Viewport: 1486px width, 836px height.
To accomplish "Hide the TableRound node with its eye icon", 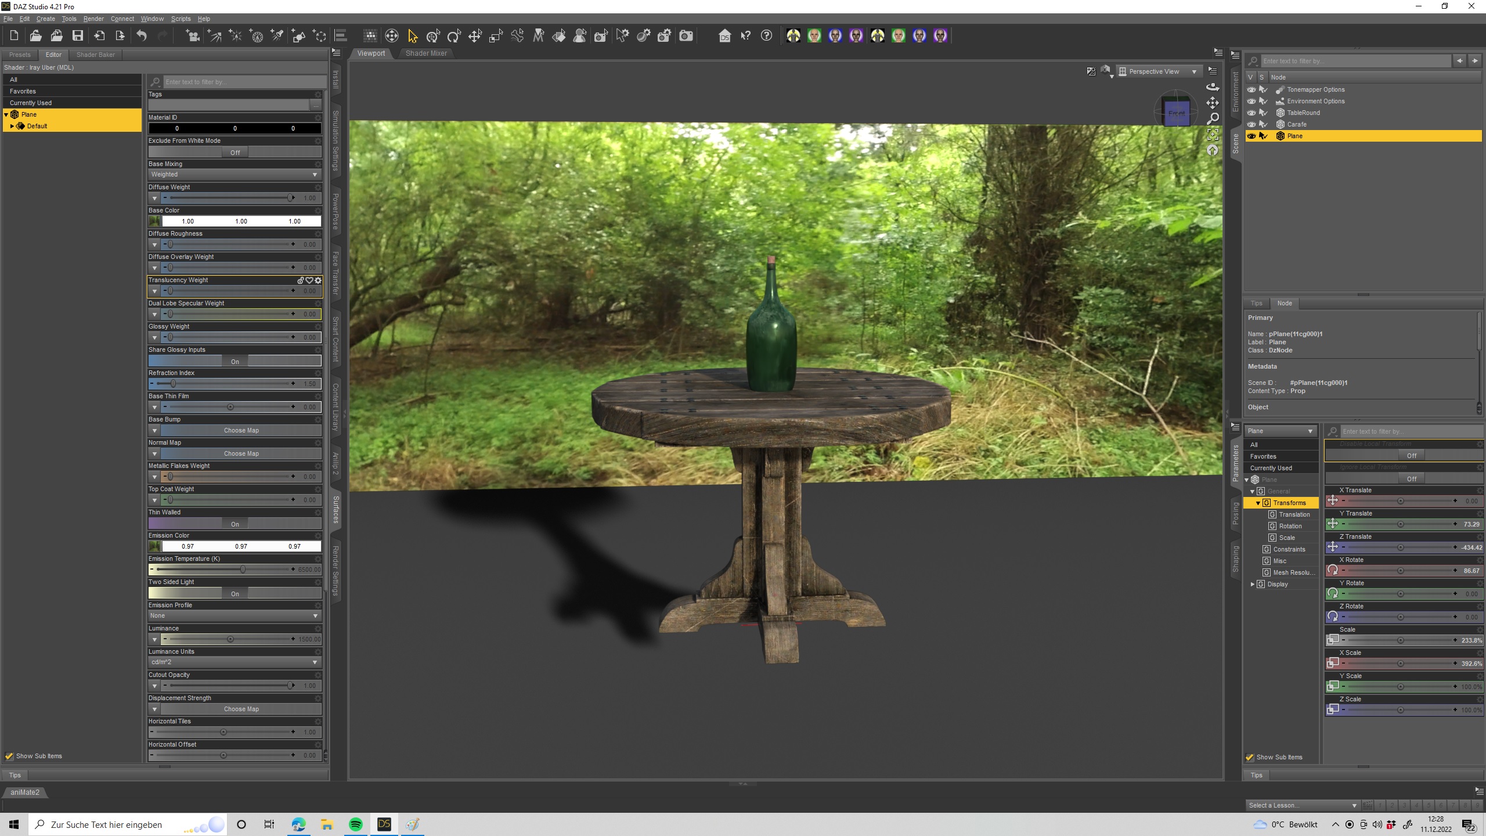I will coord(1251,113).
